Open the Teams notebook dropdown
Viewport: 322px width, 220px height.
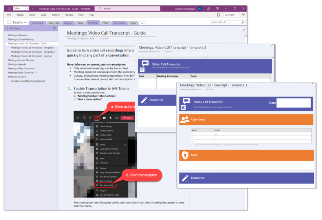click(x=25, y=22)
